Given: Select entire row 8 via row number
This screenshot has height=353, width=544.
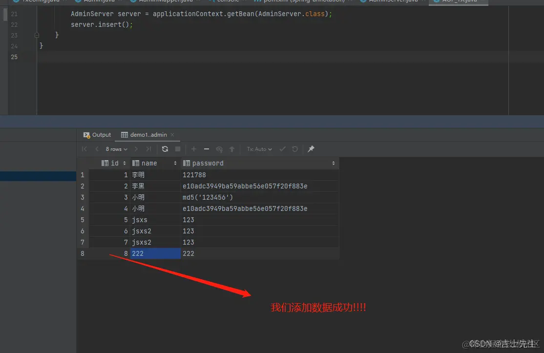Looking at the screenshot, I should 83,253.
